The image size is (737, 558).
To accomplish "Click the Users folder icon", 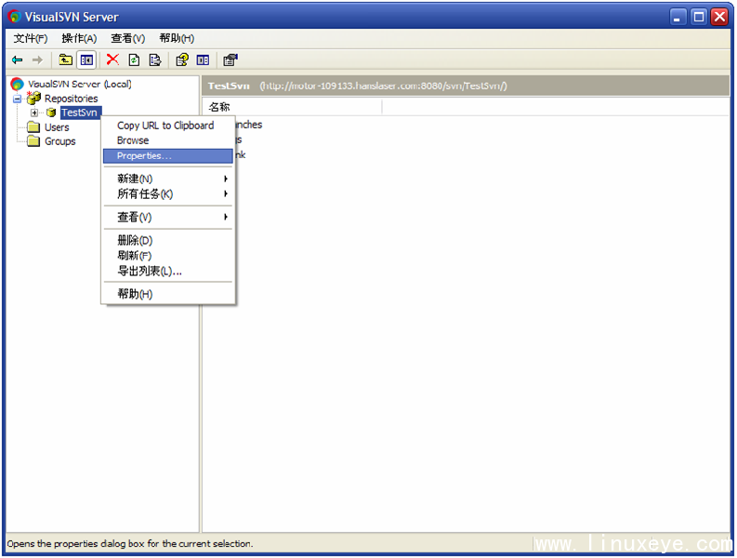I will [33, 127].
